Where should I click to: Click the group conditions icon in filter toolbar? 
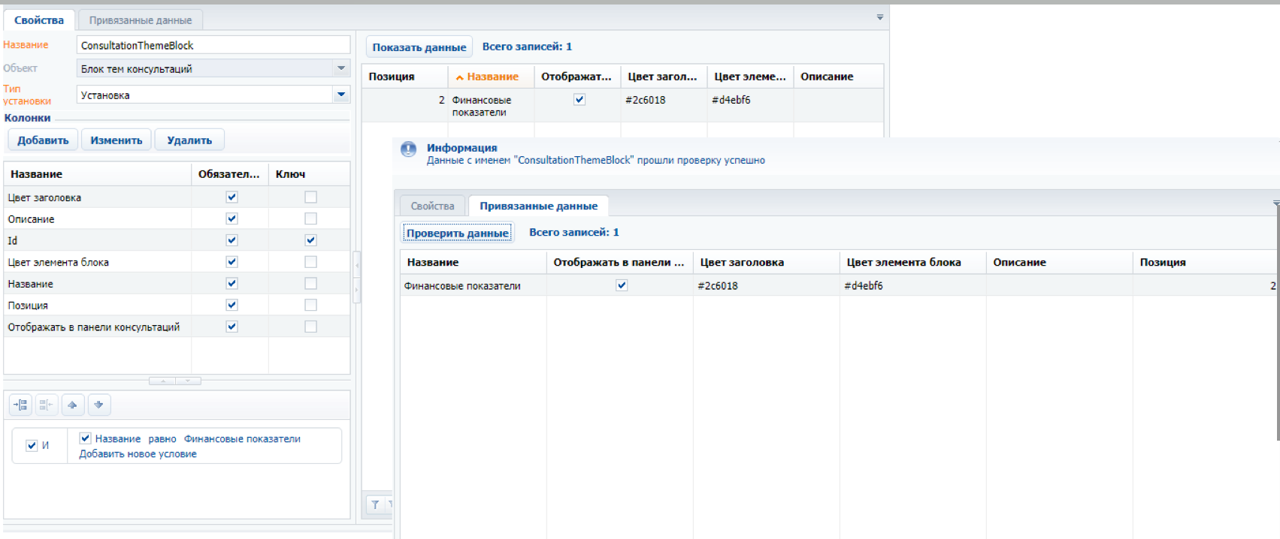pos(20,405)
